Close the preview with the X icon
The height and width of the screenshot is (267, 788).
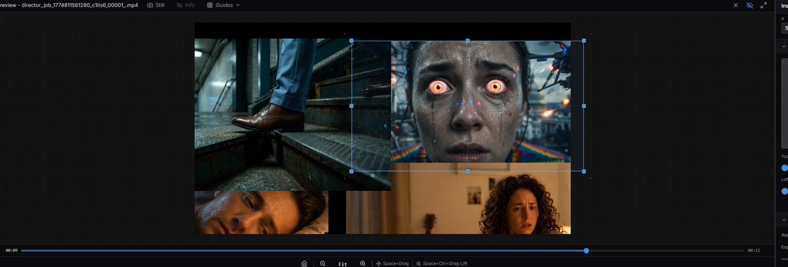tap(735, 5)
